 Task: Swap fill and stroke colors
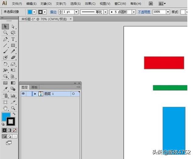(14, 114)
